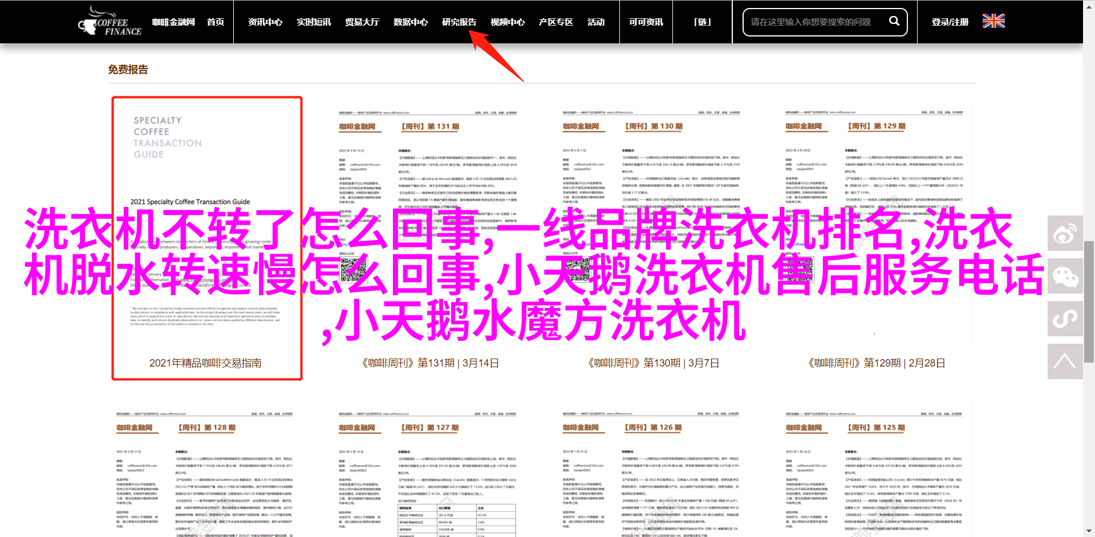This screenshot has height=537, width=1095.
Task: Click the magnifier search icon
Action: (x=894, y=21)
